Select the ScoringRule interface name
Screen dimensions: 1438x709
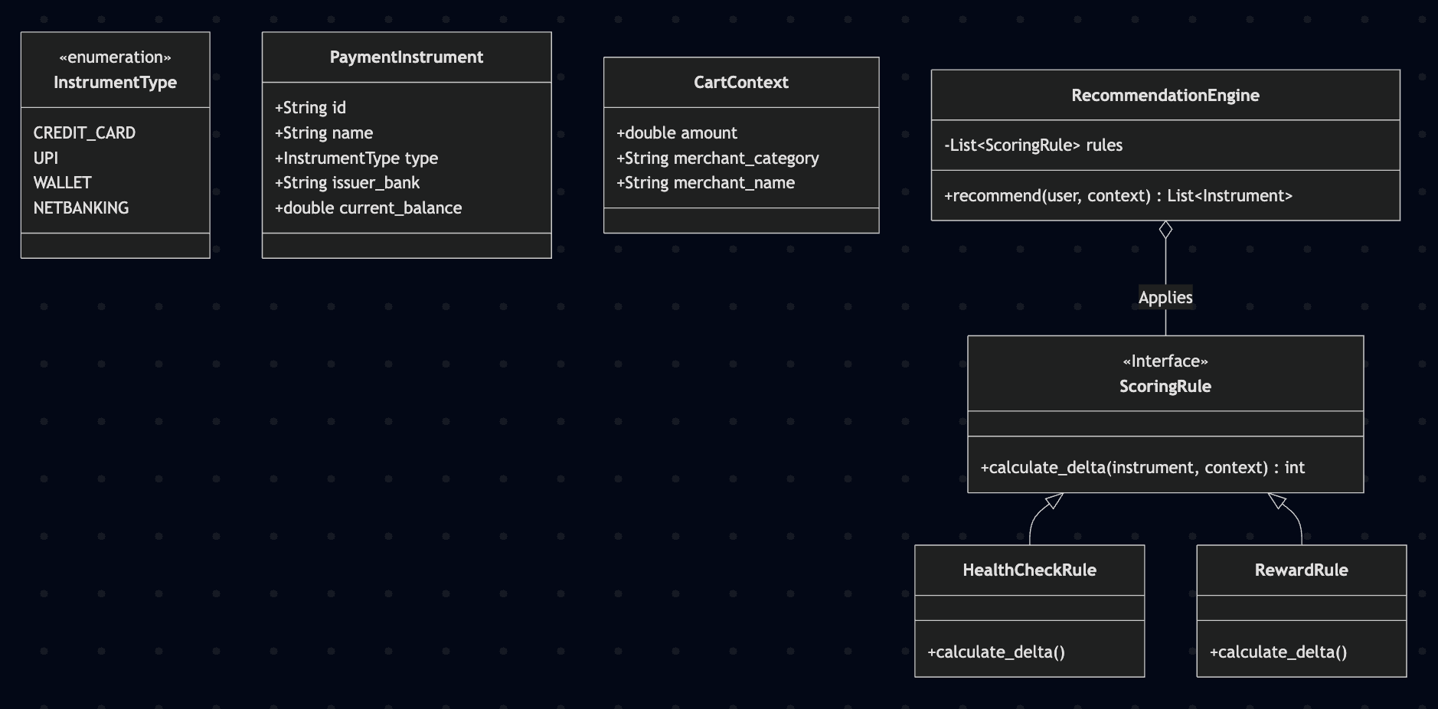pyautogui.click(x=1165, y=386)
